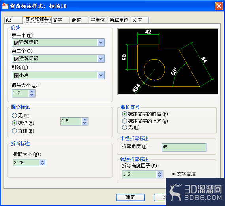Viewport: 225px width, 206px height.
Task: Expand the 第一个 arrowhead dropdown
Action: pos(101,42)
